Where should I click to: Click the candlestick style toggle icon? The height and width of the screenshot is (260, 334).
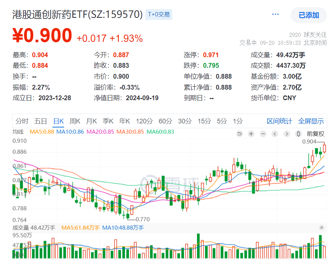[x=298, y=134]
